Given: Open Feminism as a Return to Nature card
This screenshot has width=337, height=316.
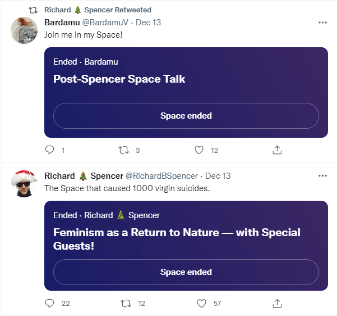Looking at the screenshot, I should point(186,246).
